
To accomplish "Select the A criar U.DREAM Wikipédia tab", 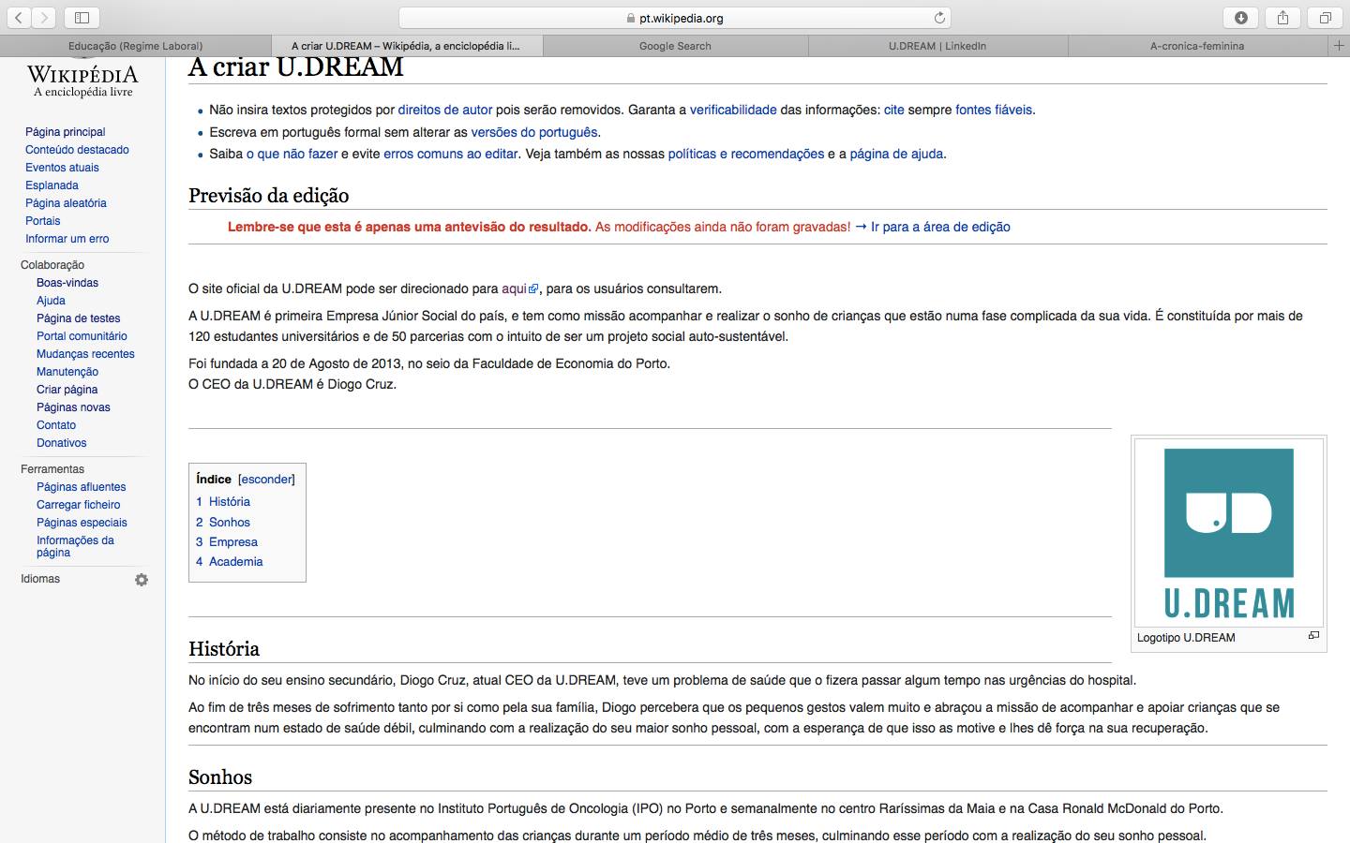I will pos(406,46).
